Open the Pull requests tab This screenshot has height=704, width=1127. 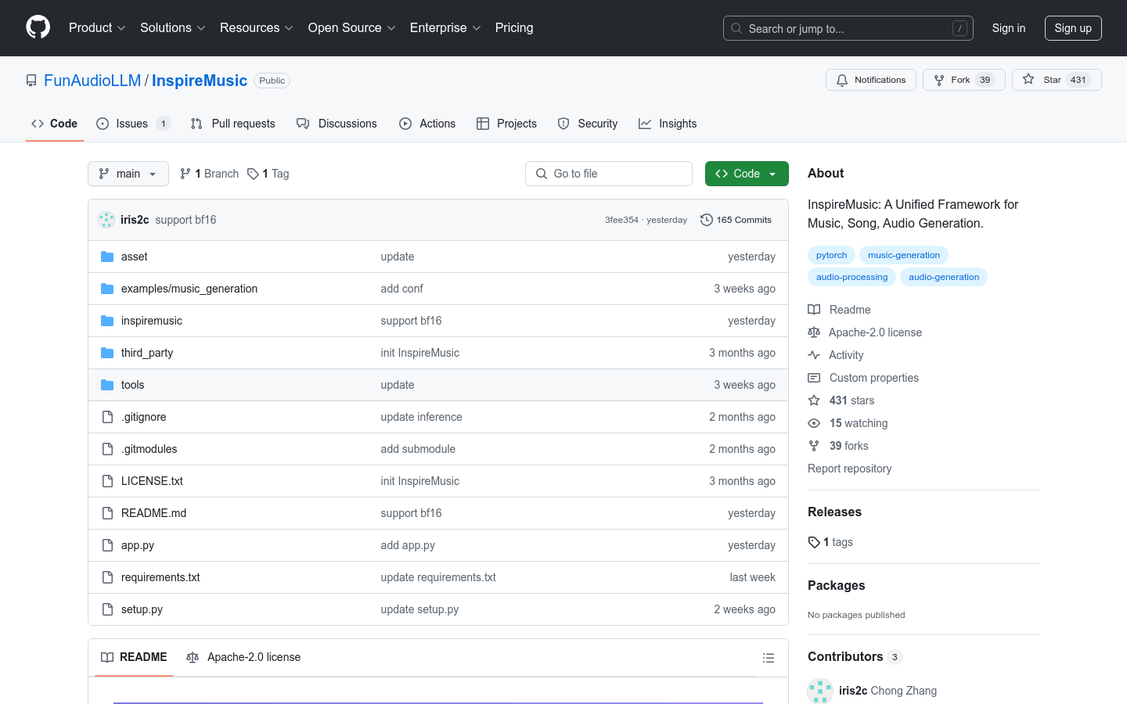point(233,124)
